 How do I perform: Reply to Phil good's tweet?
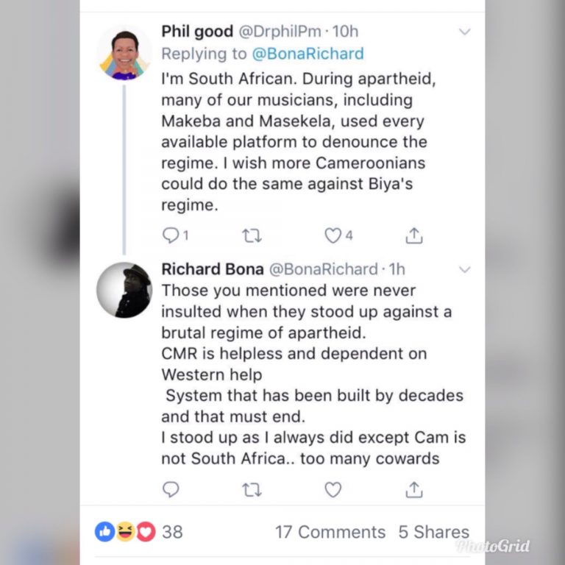[171, 235]
